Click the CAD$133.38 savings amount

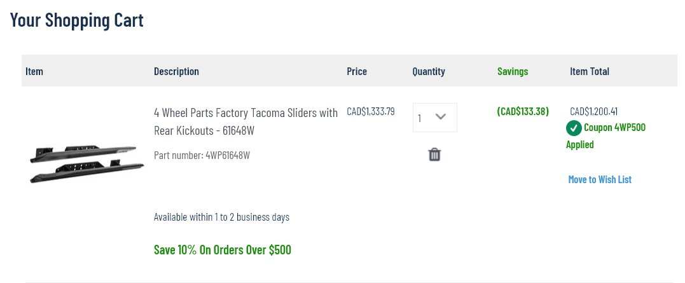click(x=522, y=111)
